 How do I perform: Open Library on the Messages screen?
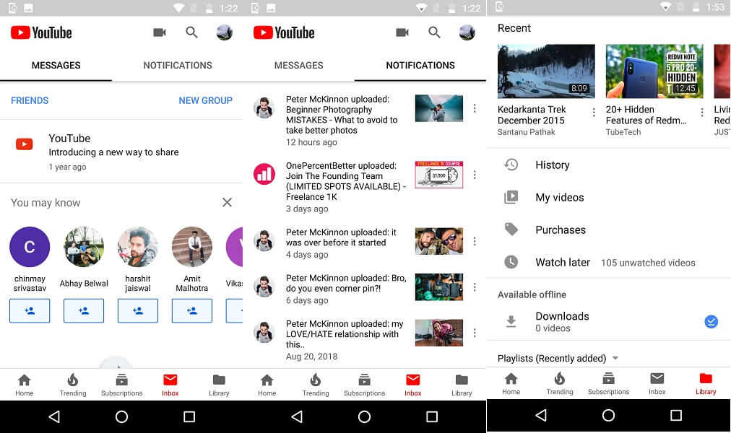pos(219,385)
